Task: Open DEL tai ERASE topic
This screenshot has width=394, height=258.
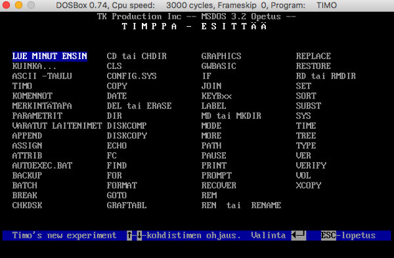Action: click(139, 106)
